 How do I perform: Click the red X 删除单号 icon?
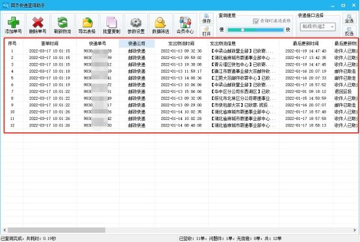[x=38, y=25]
